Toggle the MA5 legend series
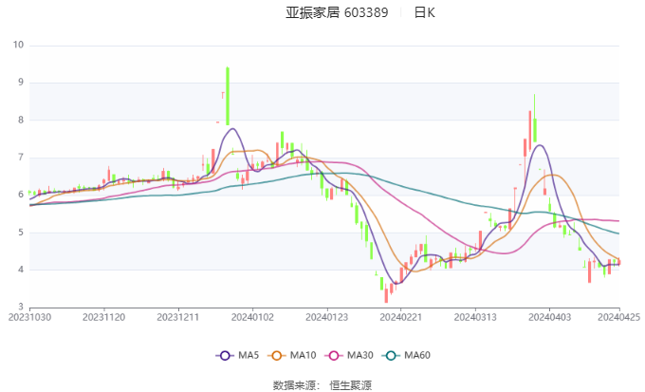The height and width of the screenshot is (392, 645). [x=237, y=355]
